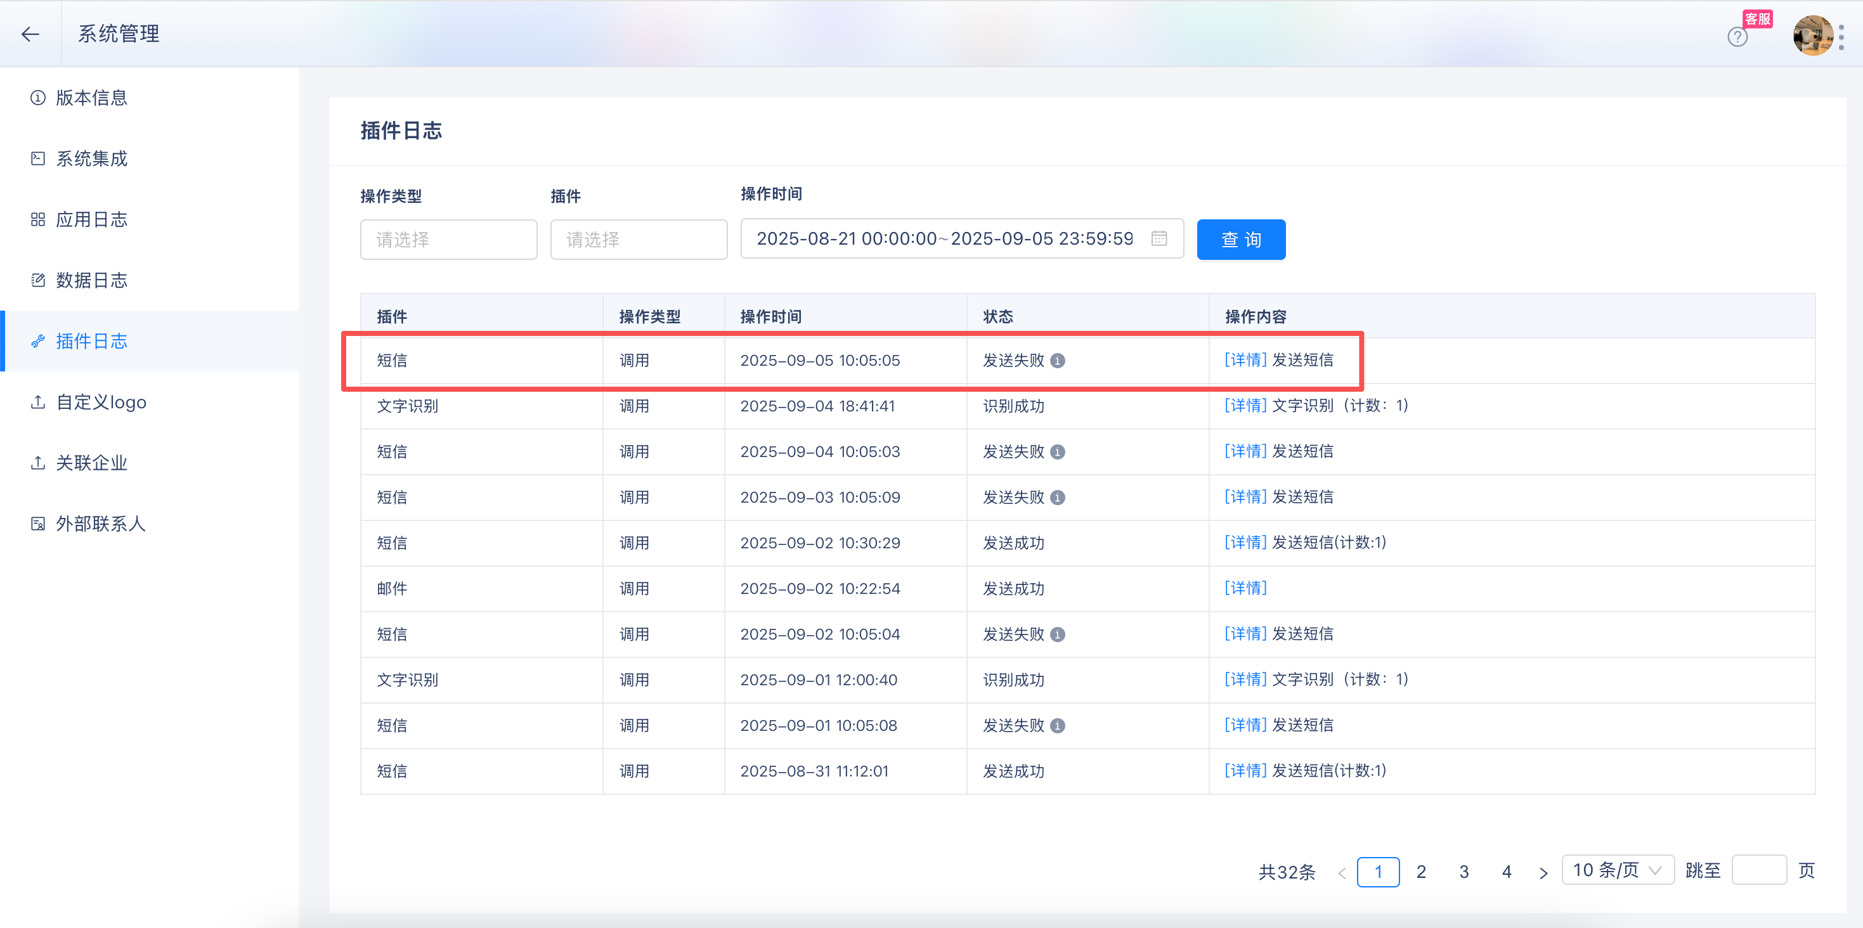Image resolution: width=1863 pixels, height=928 pixels.
Task: Open 应用日志 in the sidebar
Action: (150, 219)
